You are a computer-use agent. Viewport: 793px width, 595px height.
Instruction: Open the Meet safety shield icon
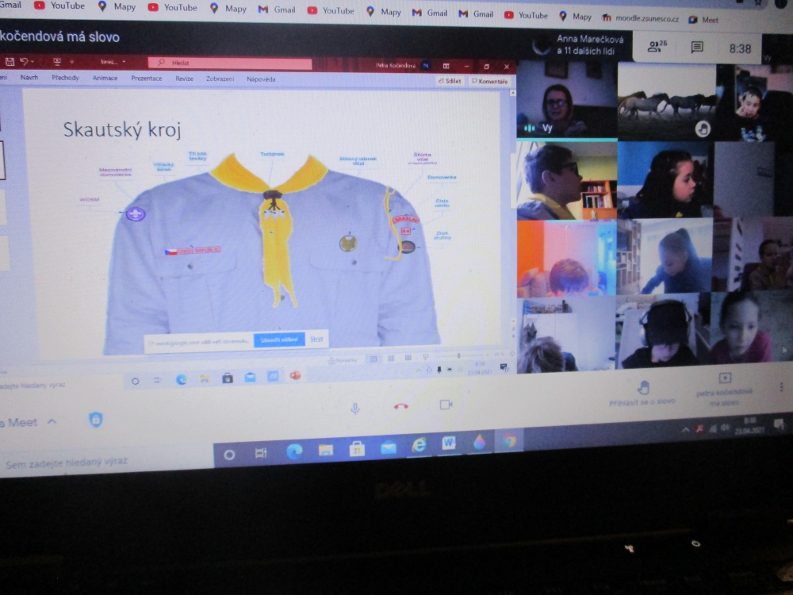pos(96,420)
